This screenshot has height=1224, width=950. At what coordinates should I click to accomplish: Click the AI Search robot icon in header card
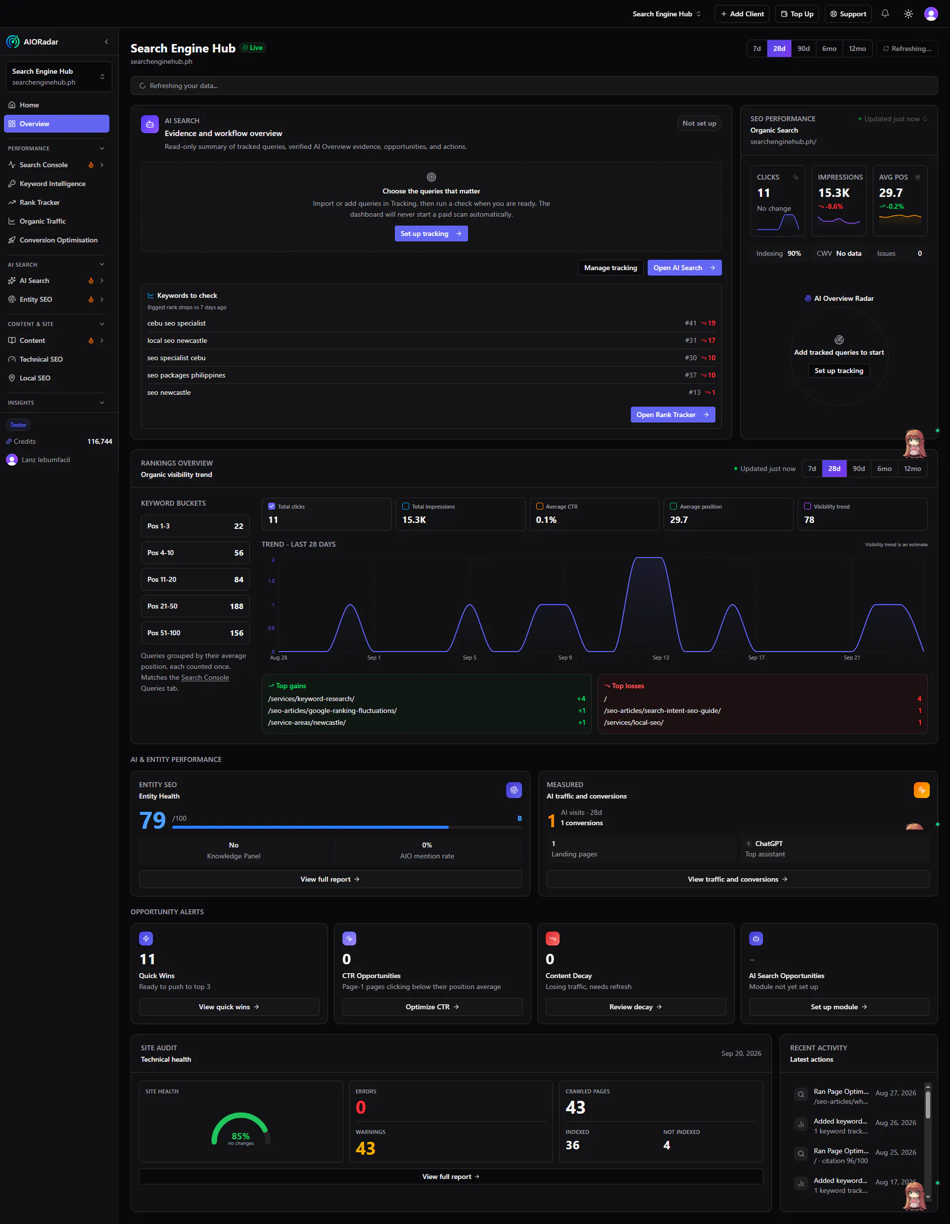pos(149,124)
